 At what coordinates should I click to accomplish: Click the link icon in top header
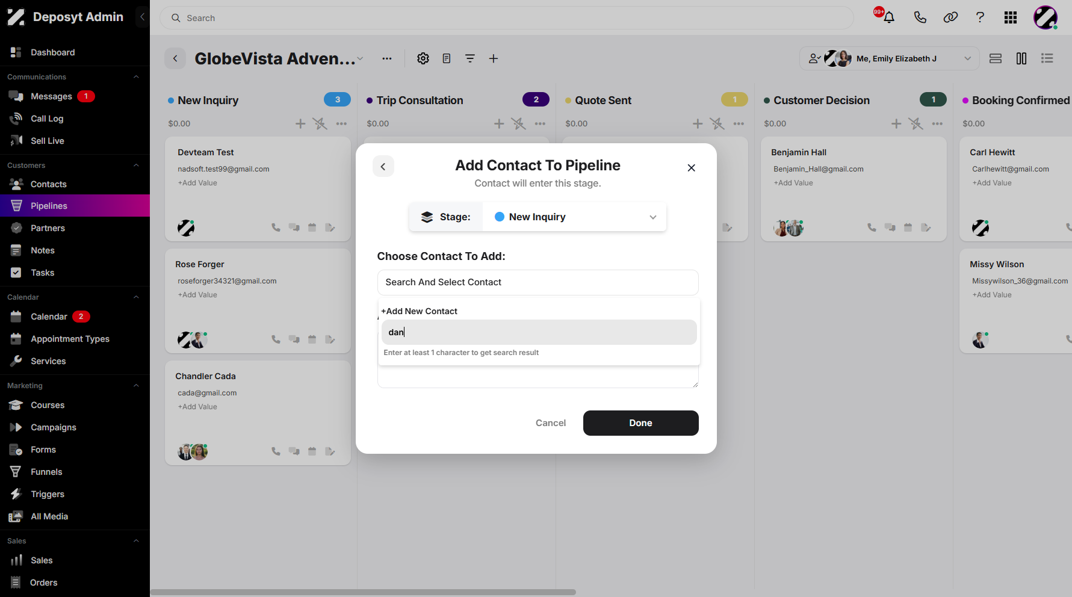[950, 17]
